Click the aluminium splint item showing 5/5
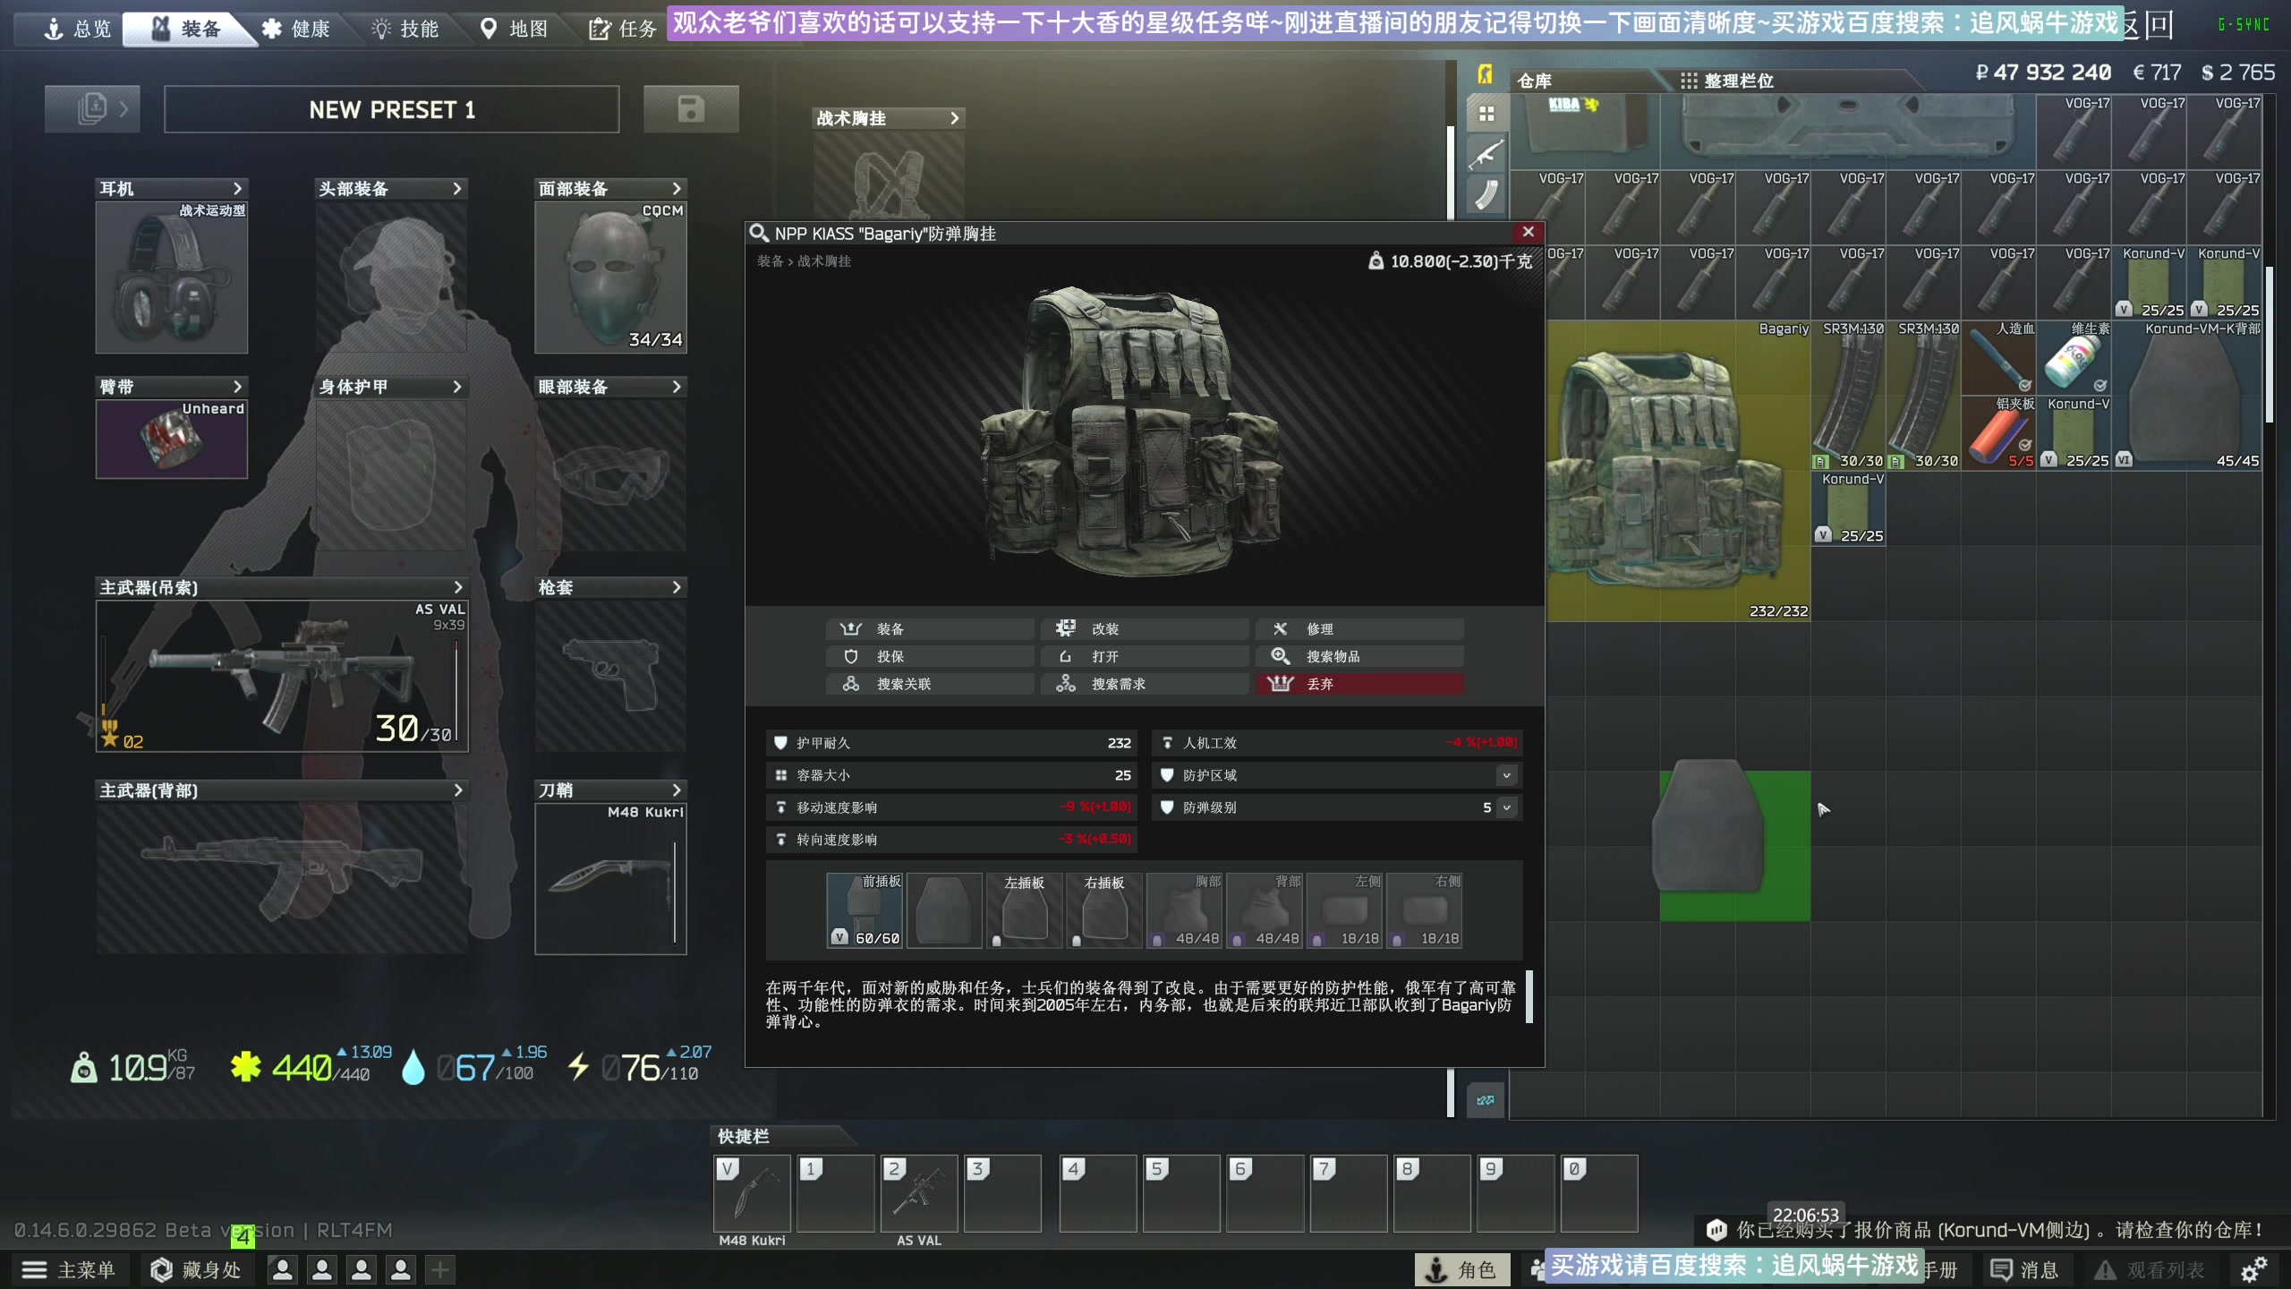 pyautogui.click(x=1999, y=434)
